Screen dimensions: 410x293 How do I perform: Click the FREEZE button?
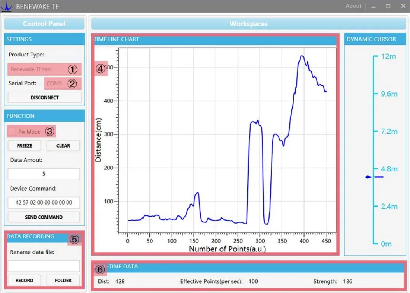[25, 146]
